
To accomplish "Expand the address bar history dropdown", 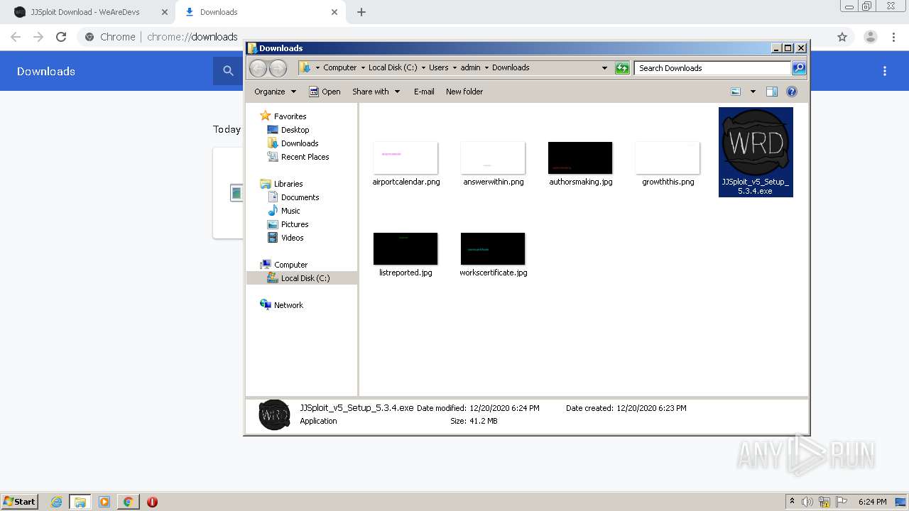I will pos(604,68).
